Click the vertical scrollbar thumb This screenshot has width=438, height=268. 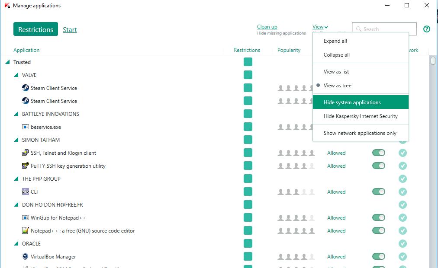point(433,61)
